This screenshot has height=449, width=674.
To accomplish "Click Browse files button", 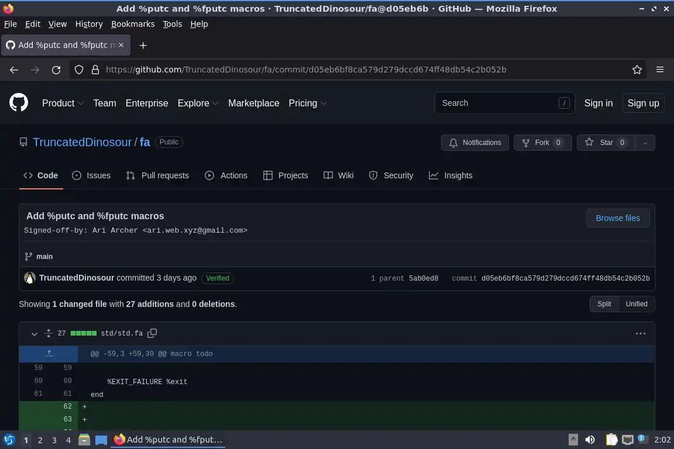I will (618, 218).
